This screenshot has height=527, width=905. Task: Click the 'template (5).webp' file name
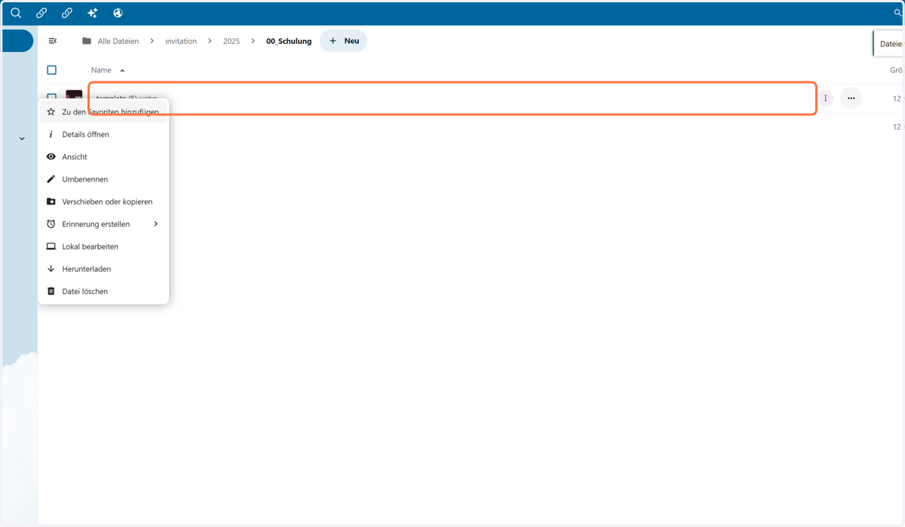127,98
